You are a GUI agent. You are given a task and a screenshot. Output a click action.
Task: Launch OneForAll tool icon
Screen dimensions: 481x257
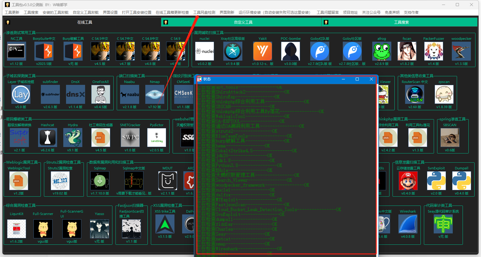pos(101,94)
